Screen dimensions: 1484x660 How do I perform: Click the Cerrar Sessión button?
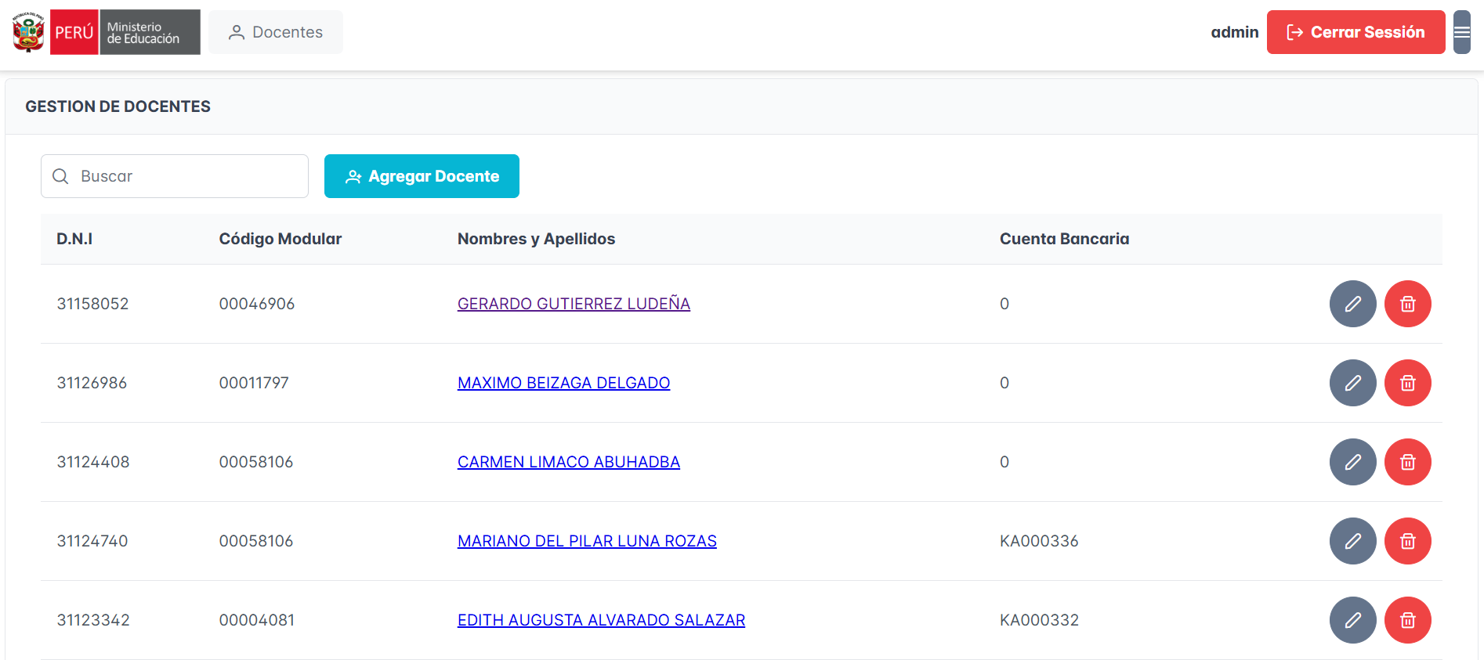[1356, 32]
